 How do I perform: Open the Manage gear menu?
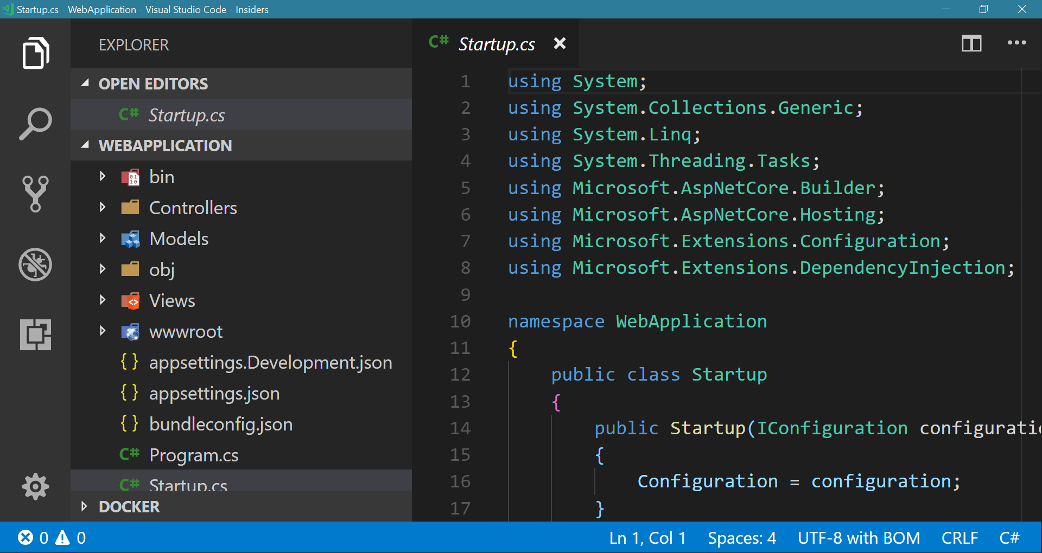click(x=36, y=486)
